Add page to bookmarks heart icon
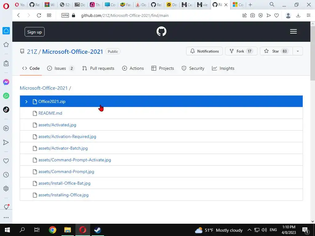Image resolution: width=315 pixels, height=236 pixels. pos(277,15)
